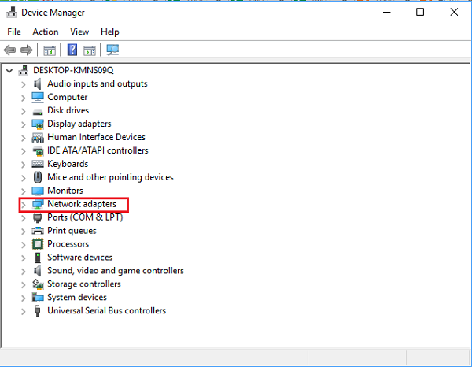This screenshot has height=367, width=472.
Task: Open the View menu
Action: click(x=79, y=32)
